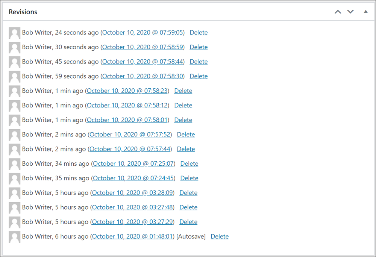
Task: Delete the 07:59:05 revision
Action: [x=199, y=32]
